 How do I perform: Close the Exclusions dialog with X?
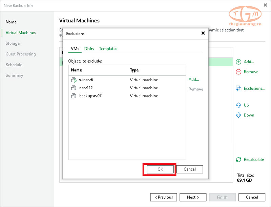click(x=203, y=33)
